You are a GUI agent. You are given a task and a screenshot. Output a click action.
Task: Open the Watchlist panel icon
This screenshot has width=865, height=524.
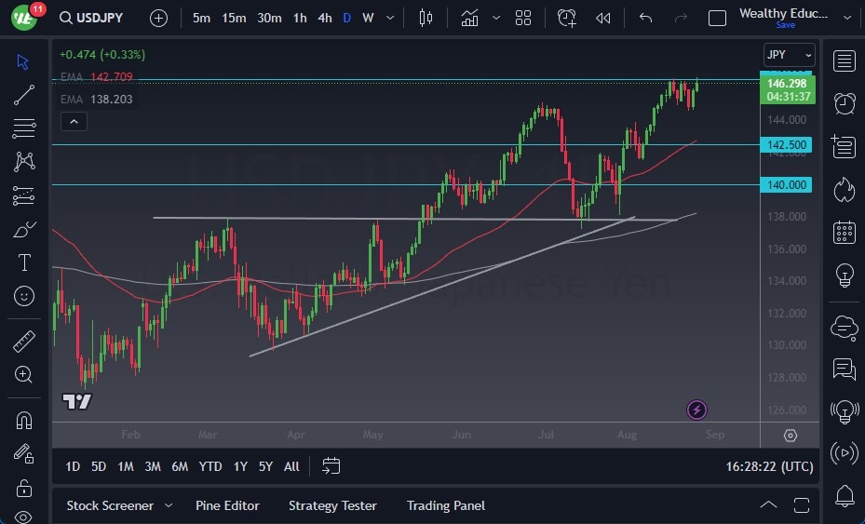pyautogui.click(x=845, y=61)
